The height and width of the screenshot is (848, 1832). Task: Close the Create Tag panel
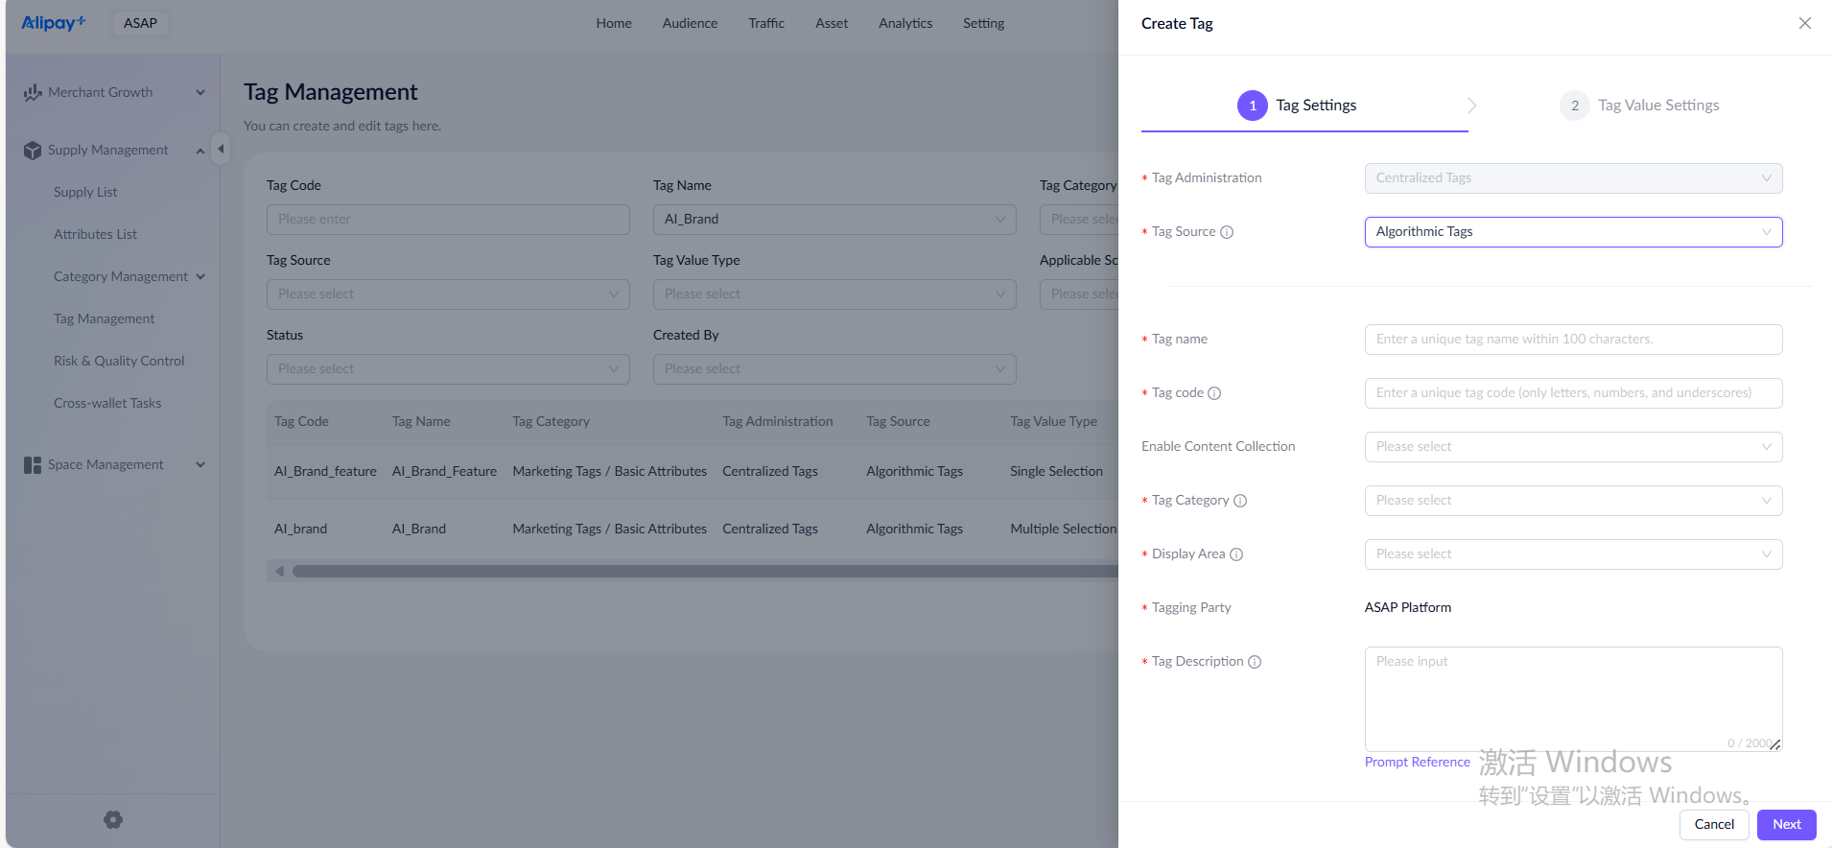(x=1804, y=23)
